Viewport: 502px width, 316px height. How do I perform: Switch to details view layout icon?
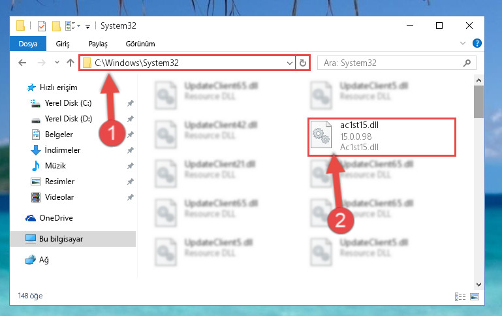point(460,297)
